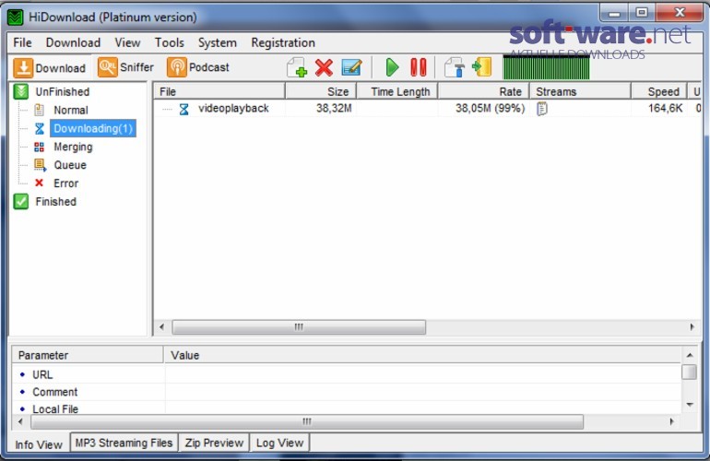Switch to the Log View tab
The image size is (710, 461).
(279, 443)
